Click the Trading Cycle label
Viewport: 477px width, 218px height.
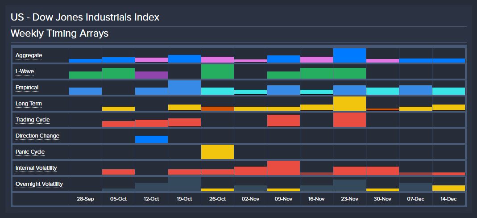coord(33,120)
